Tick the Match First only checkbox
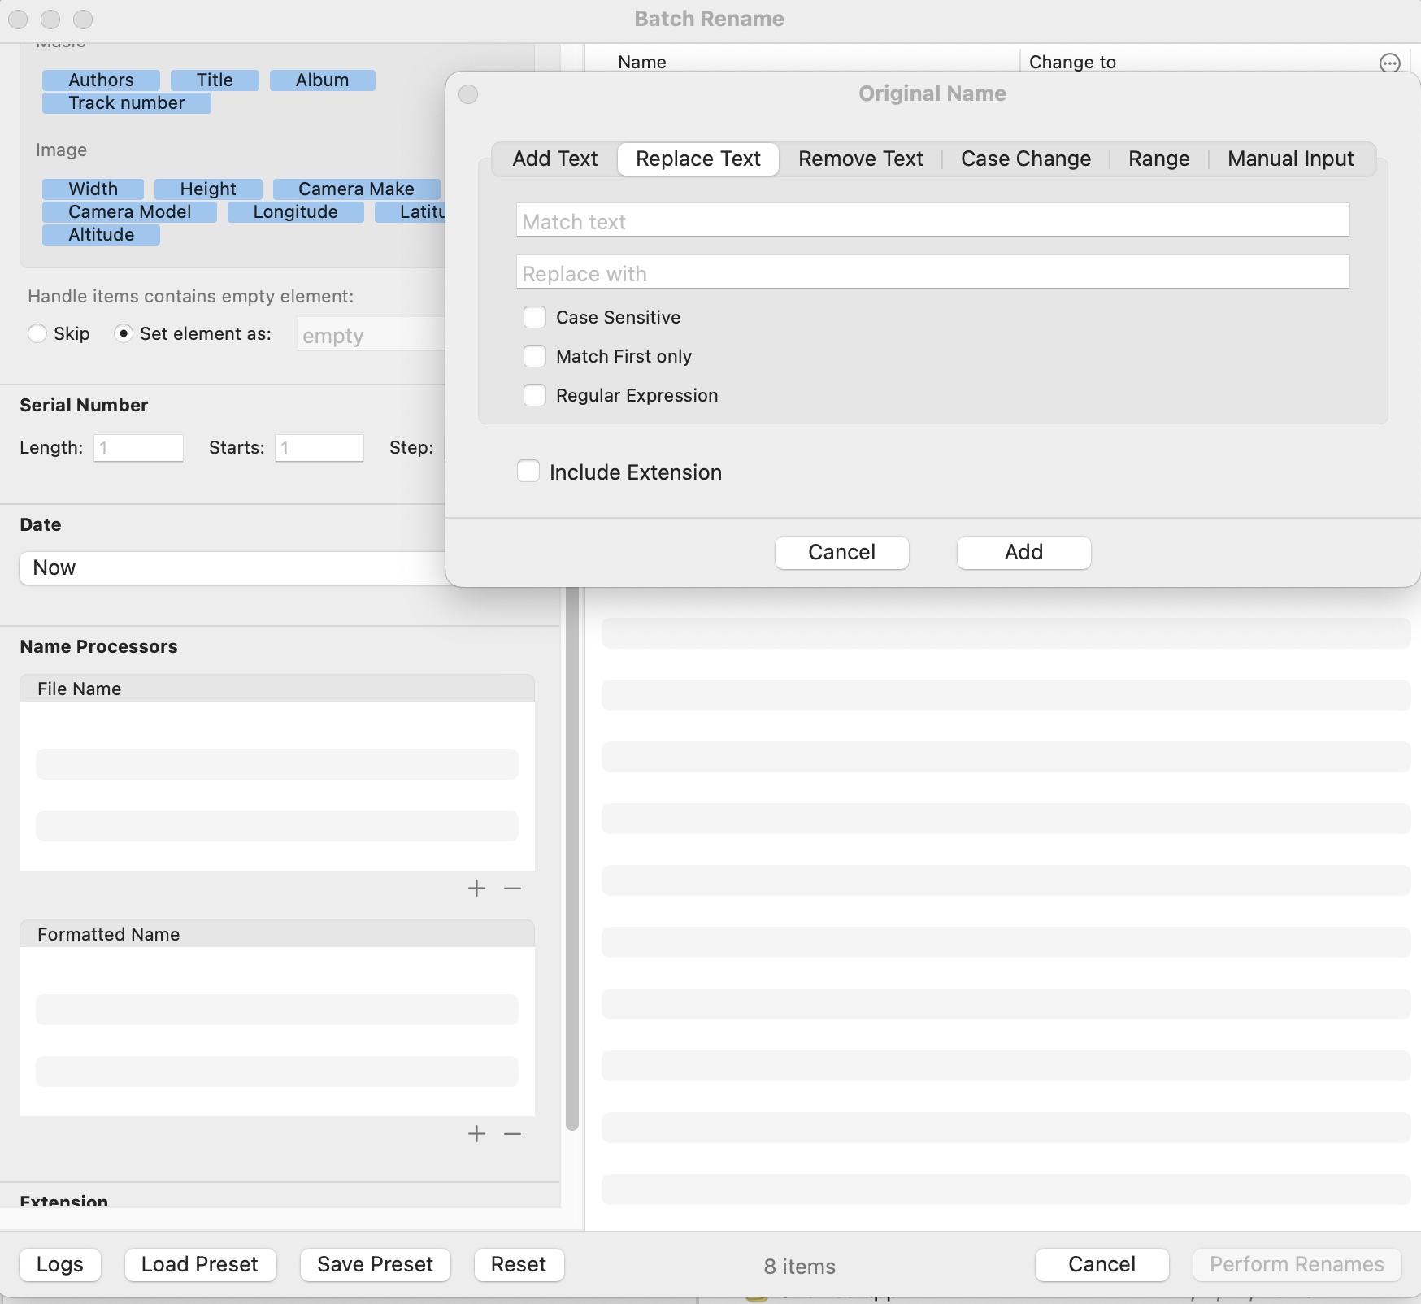Viewport: 1421px width, 1304px height. coord(535,356)
